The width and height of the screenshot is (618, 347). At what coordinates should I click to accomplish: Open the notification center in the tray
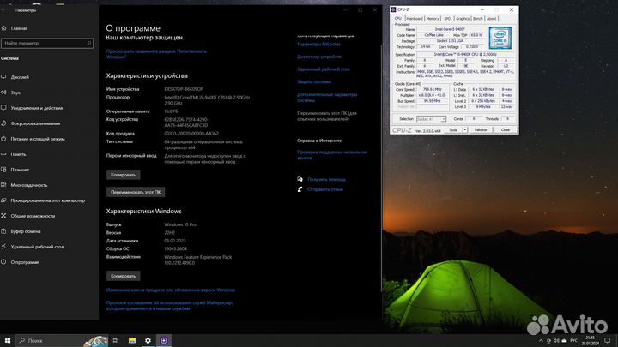[x=608, y=340]
